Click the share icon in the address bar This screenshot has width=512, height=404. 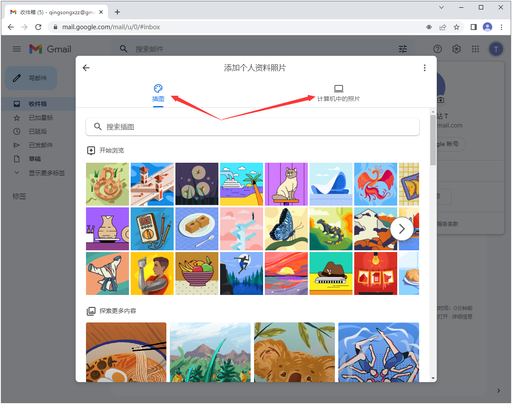click(443, 27)
